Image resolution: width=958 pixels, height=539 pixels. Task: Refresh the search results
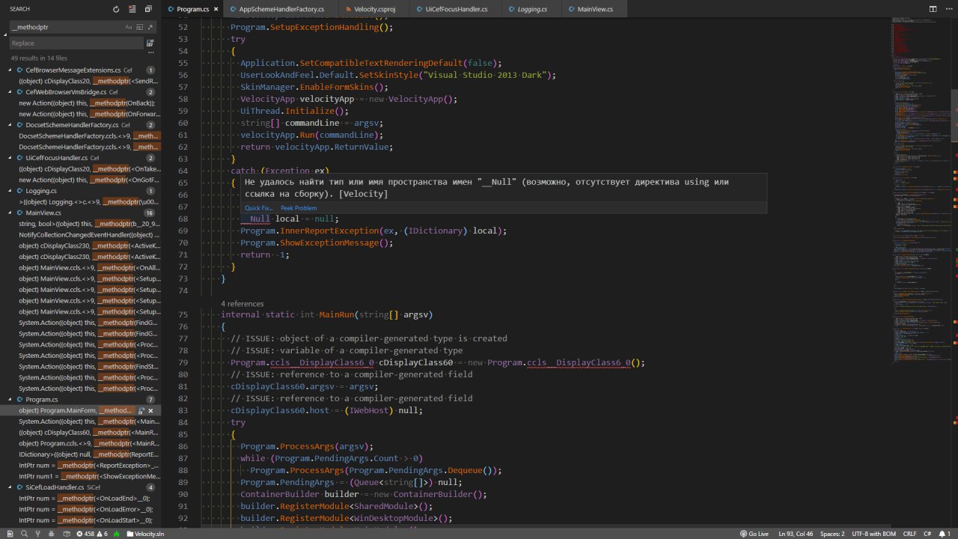(x=116, y=9)
